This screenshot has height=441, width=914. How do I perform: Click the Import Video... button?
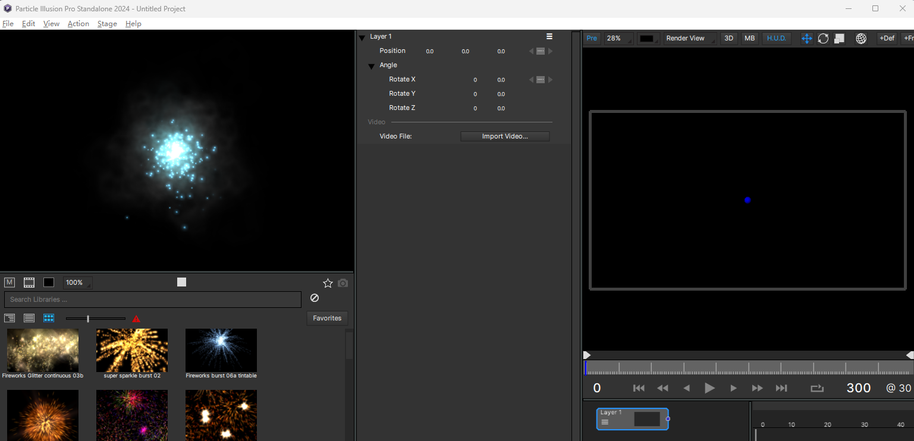[505, 136]
